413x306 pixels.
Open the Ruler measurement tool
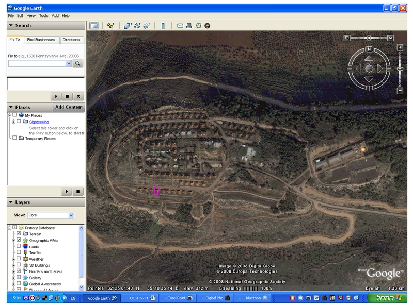pos(163,26)
